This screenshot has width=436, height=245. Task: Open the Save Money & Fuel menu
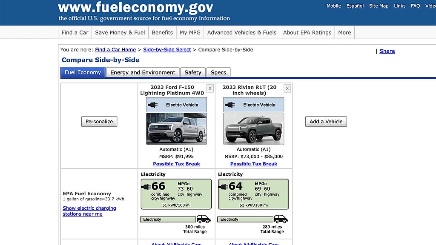point(120,32)
